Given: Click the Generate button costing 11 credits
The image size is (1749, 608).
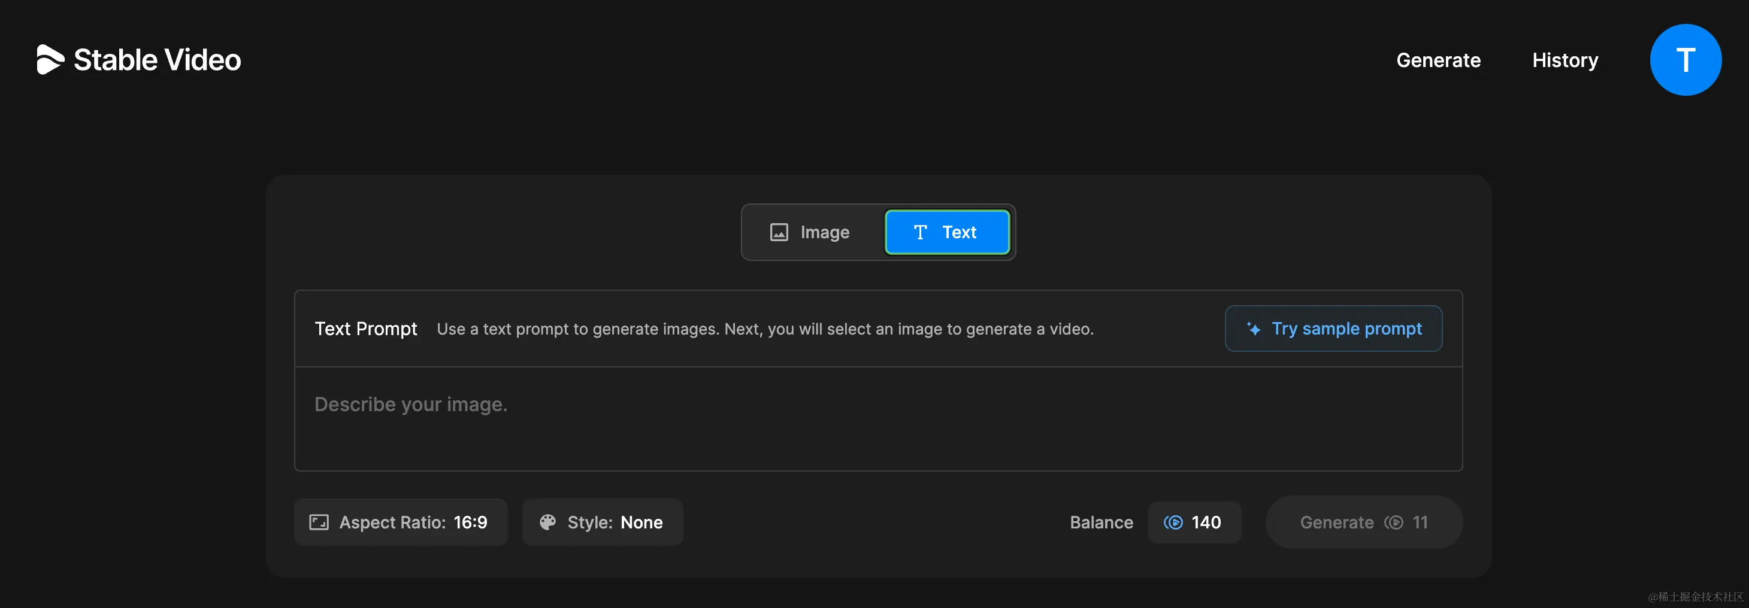Looking at the screenshot, I should tap(1363, 522).
